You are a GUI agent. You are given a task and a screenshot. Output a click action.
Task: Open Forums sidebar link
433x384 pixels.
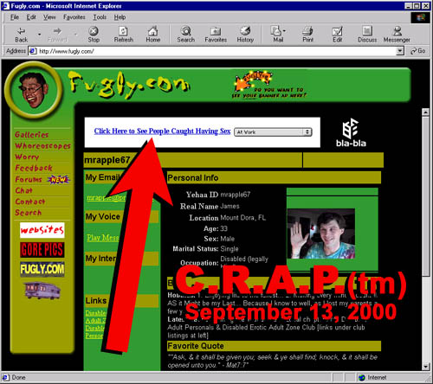tap(29, 179)
